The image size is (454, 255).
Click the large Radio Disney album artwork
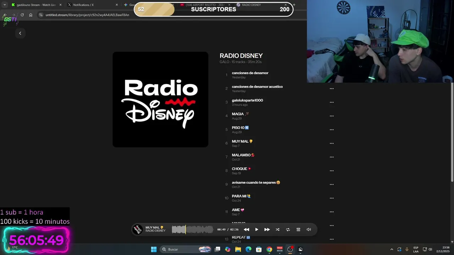[x=160, y=100]
